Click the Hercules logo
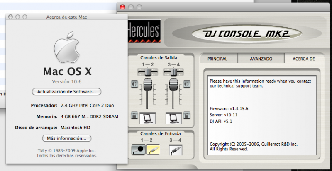The image size is (332, 171). (144, 31)
